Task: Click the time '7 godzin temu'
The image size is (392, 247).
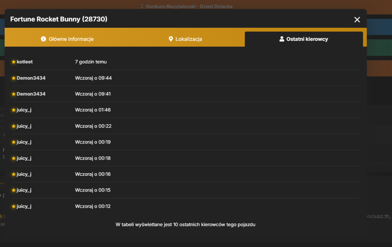Action: 91,62
